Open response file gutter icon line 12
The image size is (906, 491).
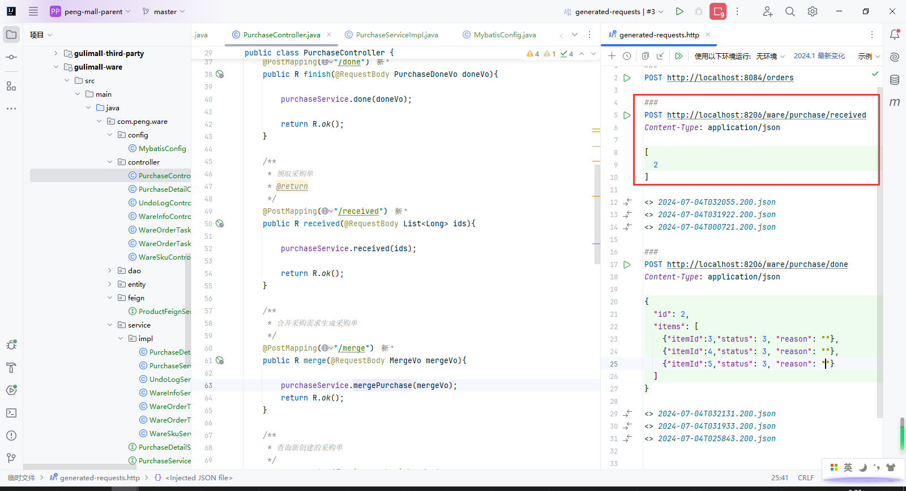click(627, 202)
